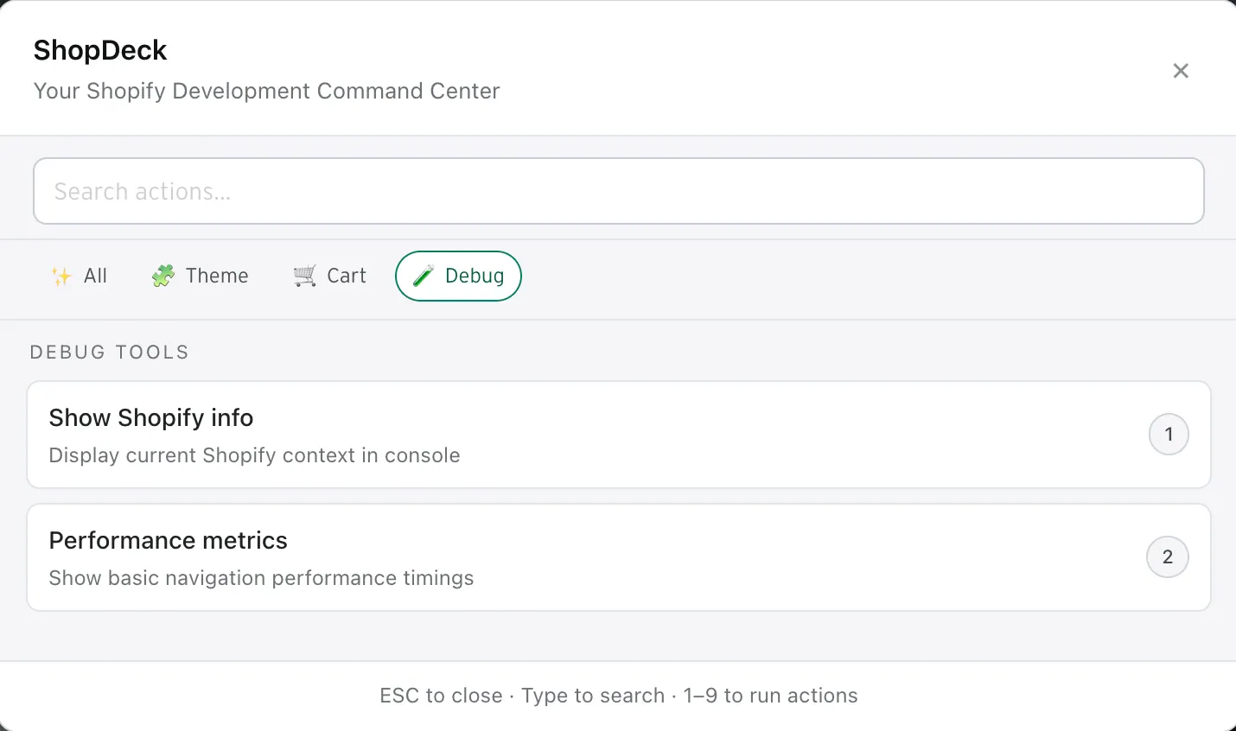Click the DEBUG TOOLS section label

click(x=110, y=353)
